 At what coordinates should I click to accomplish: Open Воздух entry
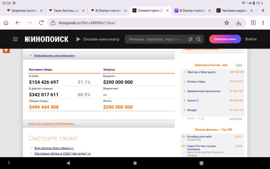click(192, 110)
